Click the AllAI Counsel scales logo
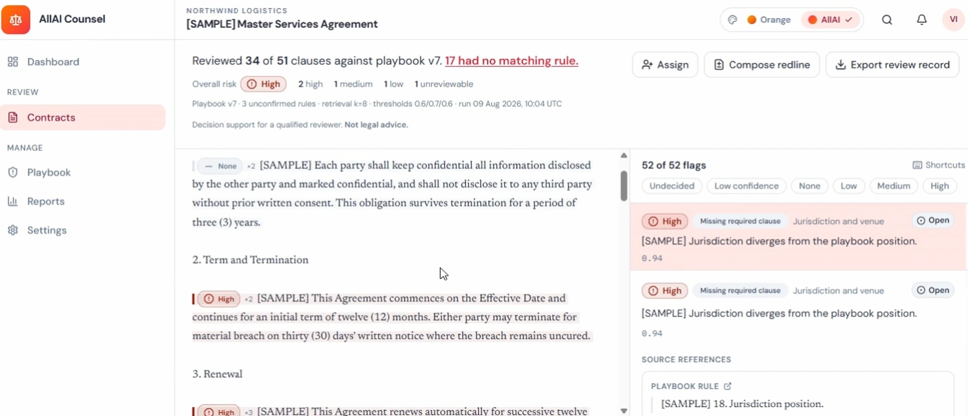The height and width of the screenshot is (416, 968). coord(16,20)
